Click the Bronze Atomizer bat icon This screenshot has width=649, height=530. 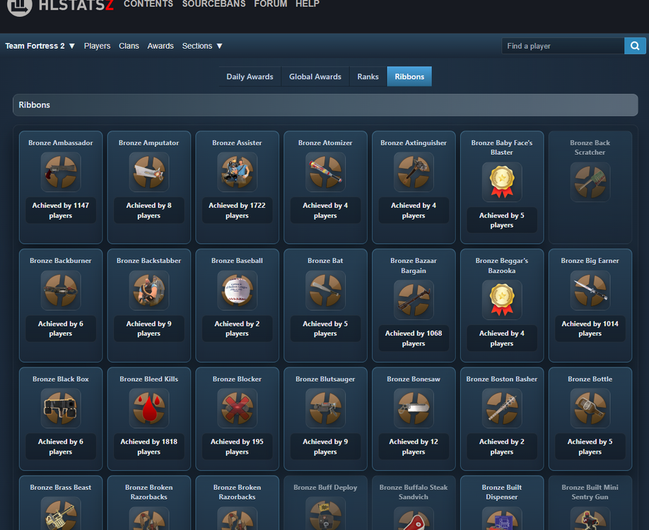[325, 172]
